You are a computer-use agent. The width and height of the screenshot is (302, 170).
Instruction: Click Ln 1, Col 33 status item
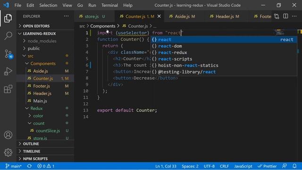[166, 166]
